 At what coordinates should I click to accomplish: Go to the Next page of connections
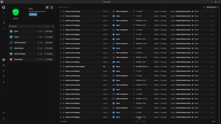(x=214, y=122)
